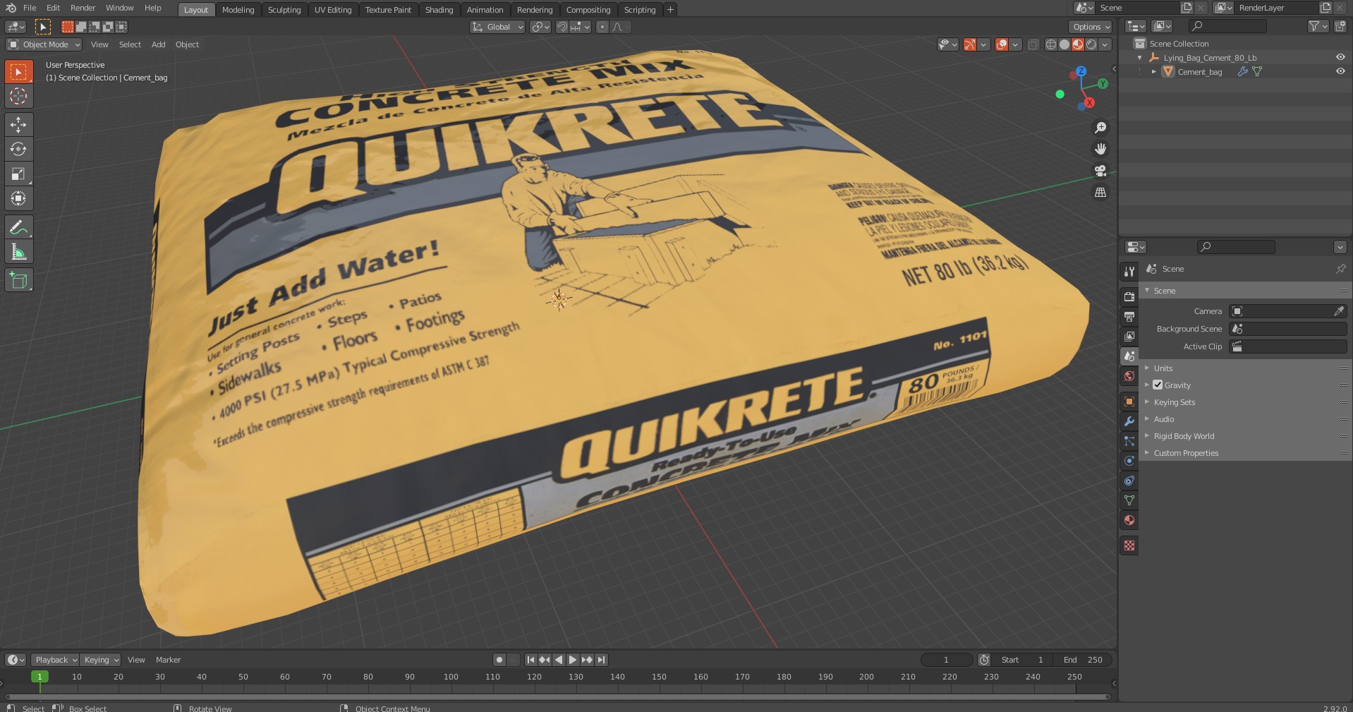Click the End frame 250 field
This screenshot has height=712, width=1353.
point(1083,660)
